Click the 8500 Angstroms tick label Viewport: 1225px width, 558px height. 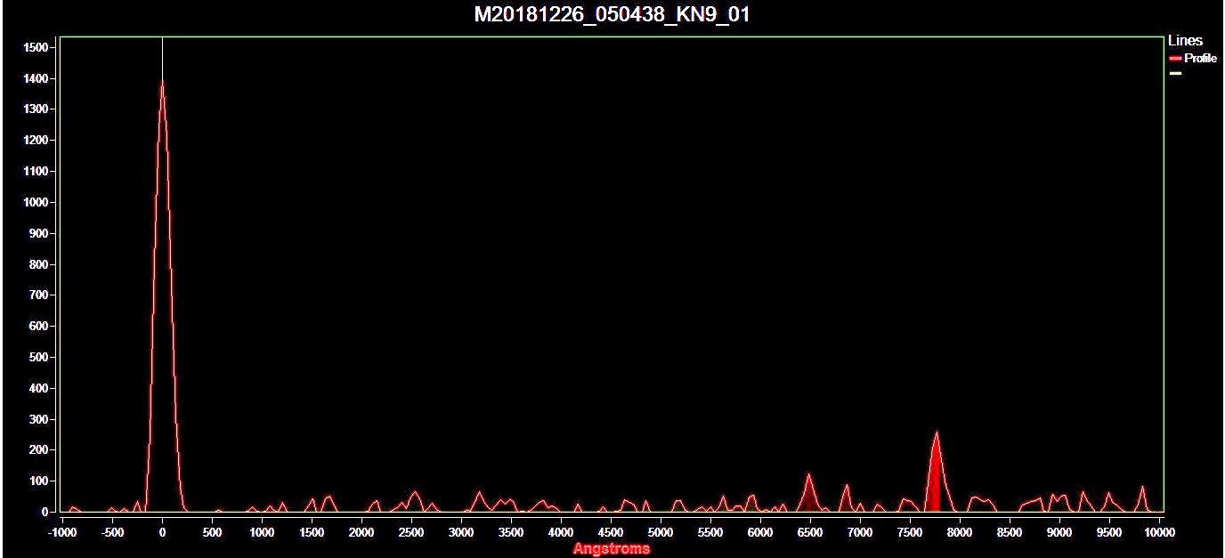click(1010, 532)
